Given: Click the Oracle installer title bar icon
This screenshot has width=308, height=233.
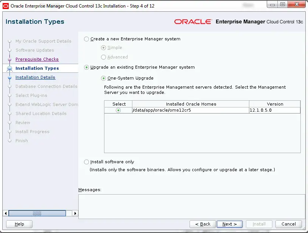Looking at the screenshot, I should (6, 6).
